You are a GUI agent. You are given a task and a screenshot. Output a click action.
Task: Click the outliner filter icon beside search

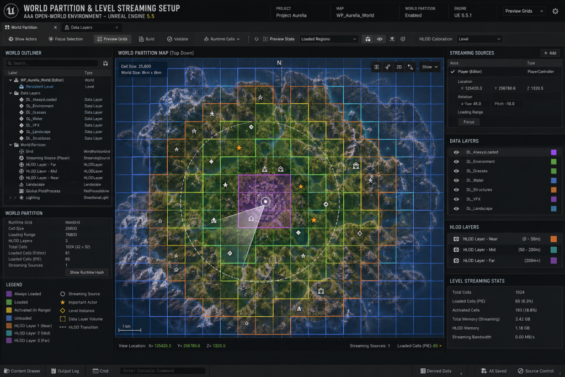pos(105,63)
